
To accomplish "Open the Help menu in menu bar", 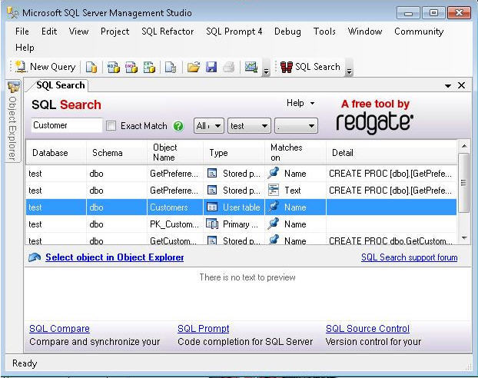I will [25, 48].
